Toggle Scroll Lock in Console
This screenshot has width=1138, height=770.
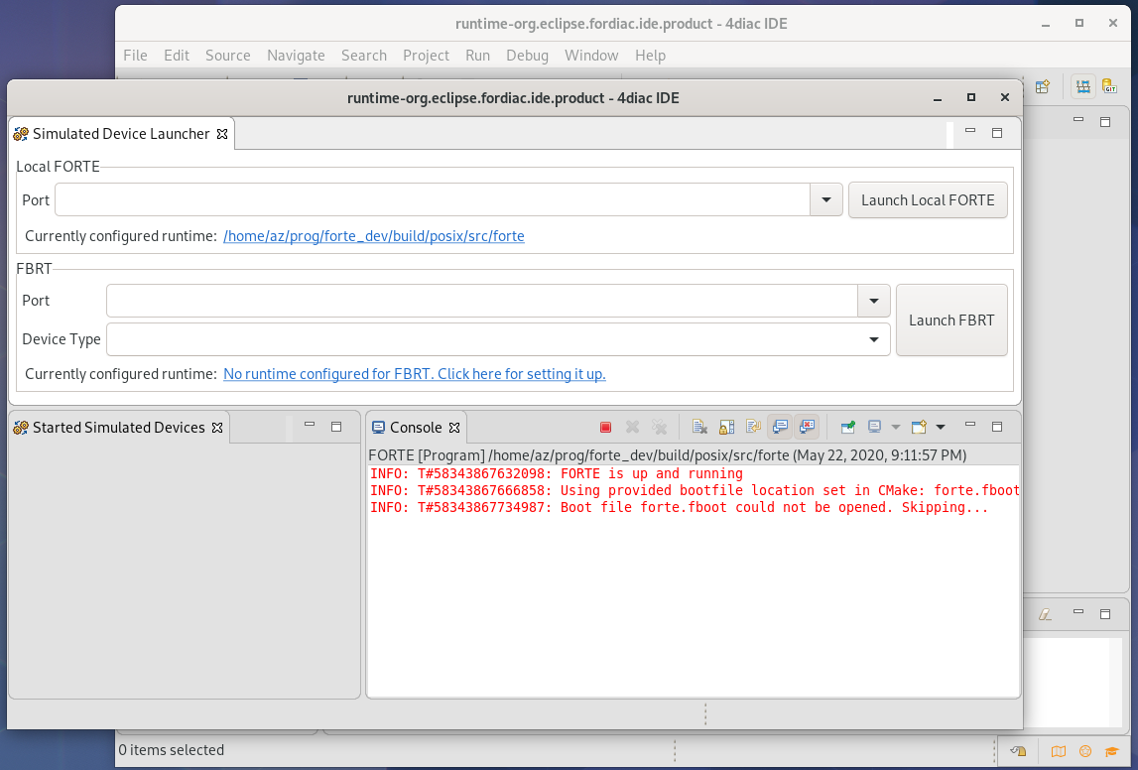click(x=726, y=428)
